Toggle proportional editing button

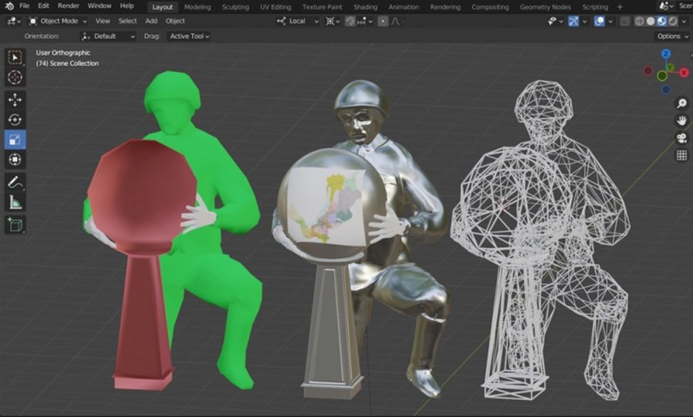pos(383,21)
